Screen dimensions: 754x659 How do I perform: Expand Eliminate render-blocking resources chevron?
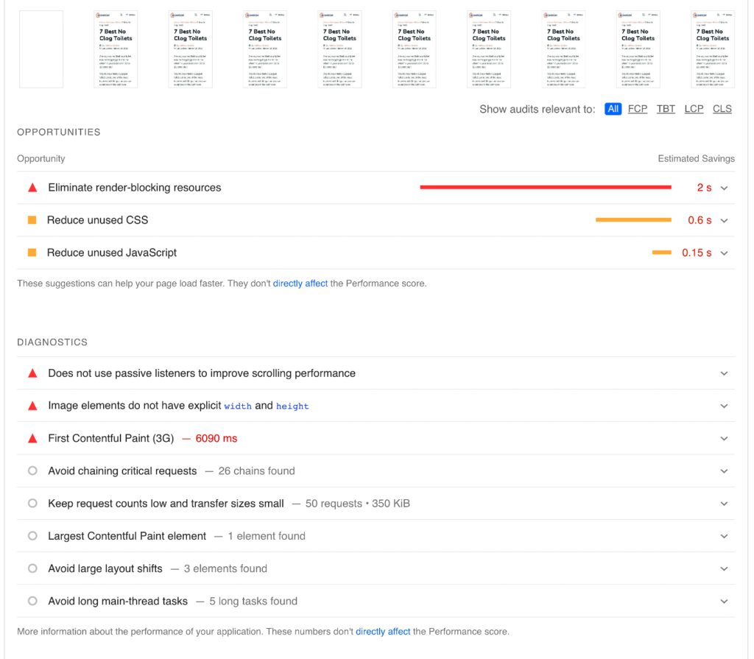(x=724, y=188)
